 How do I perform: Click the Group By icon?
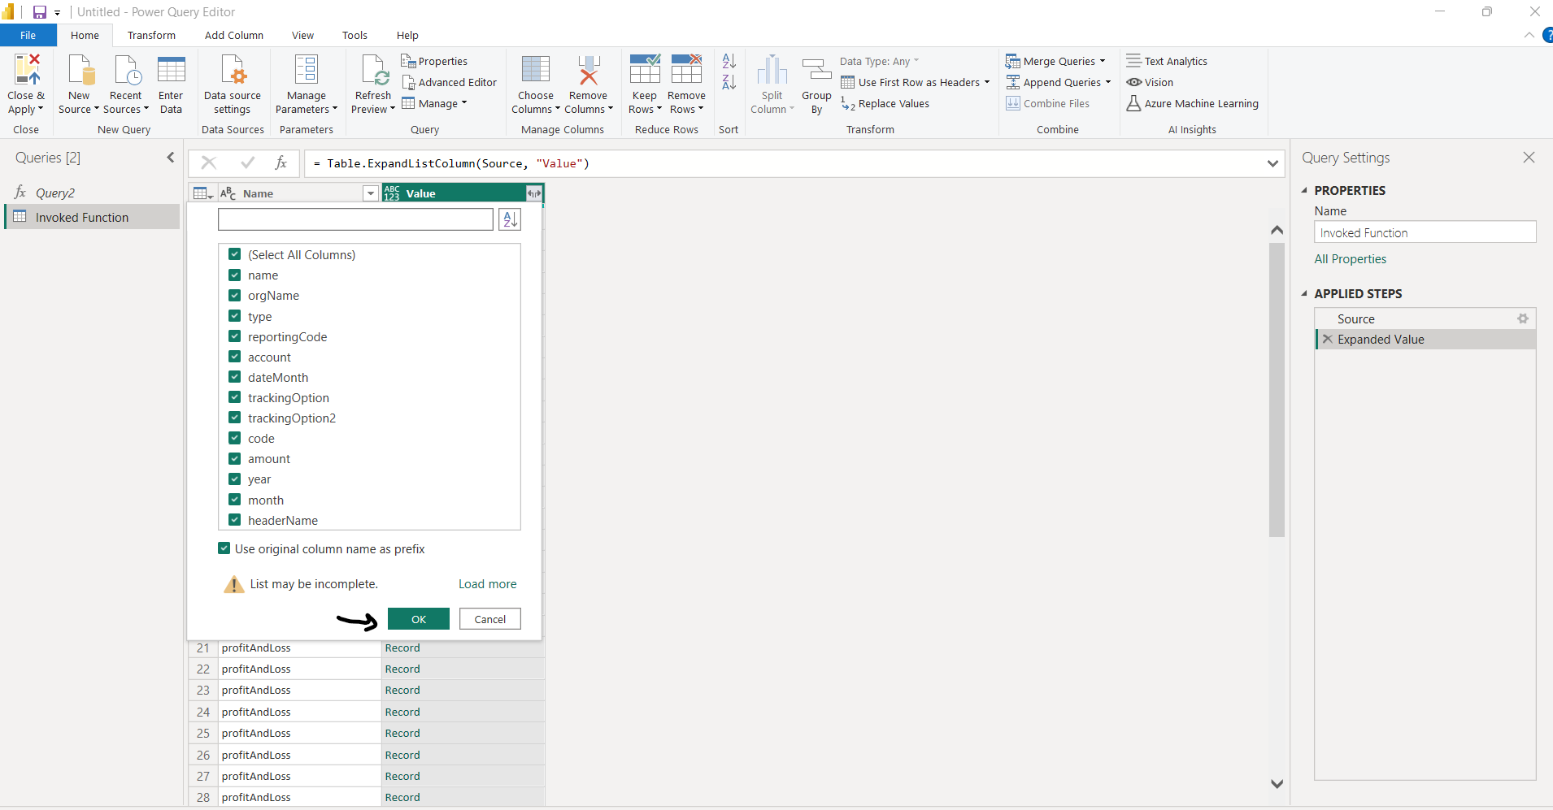(x=816, y=71)
